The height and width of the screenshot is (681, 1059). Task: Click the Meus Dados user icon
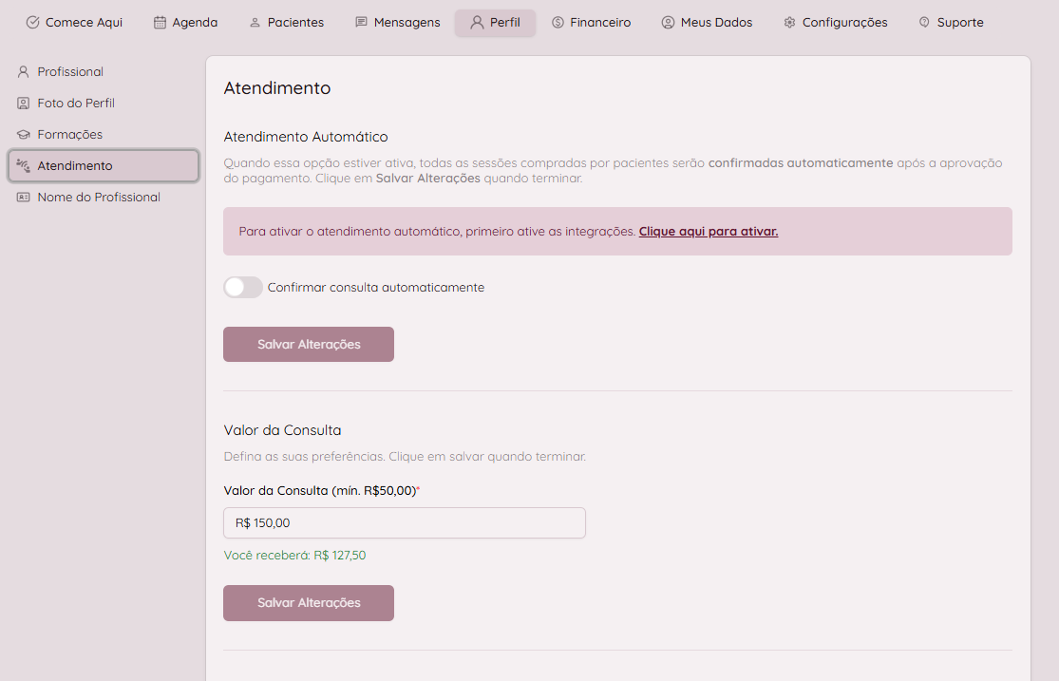[x=668, y=23]
